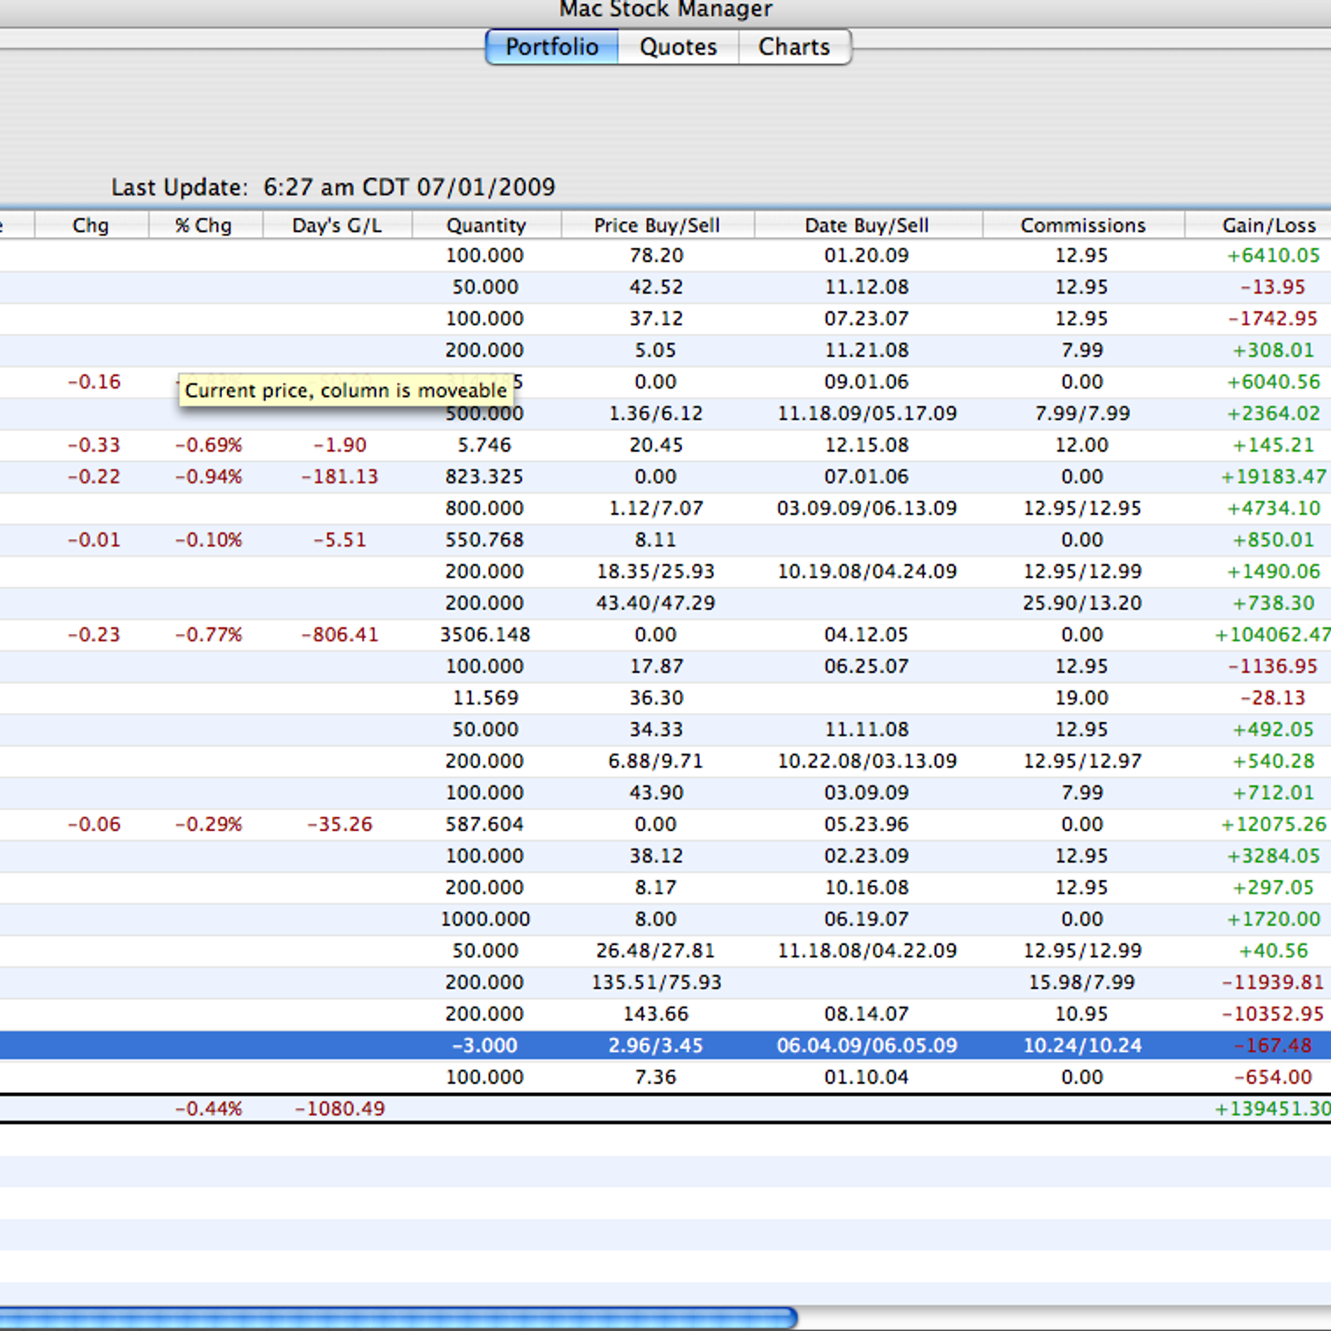Select the quantity cell 550.768
Image resolution: width=1331 pixels, height=1331 pixels.
[485, 540]
